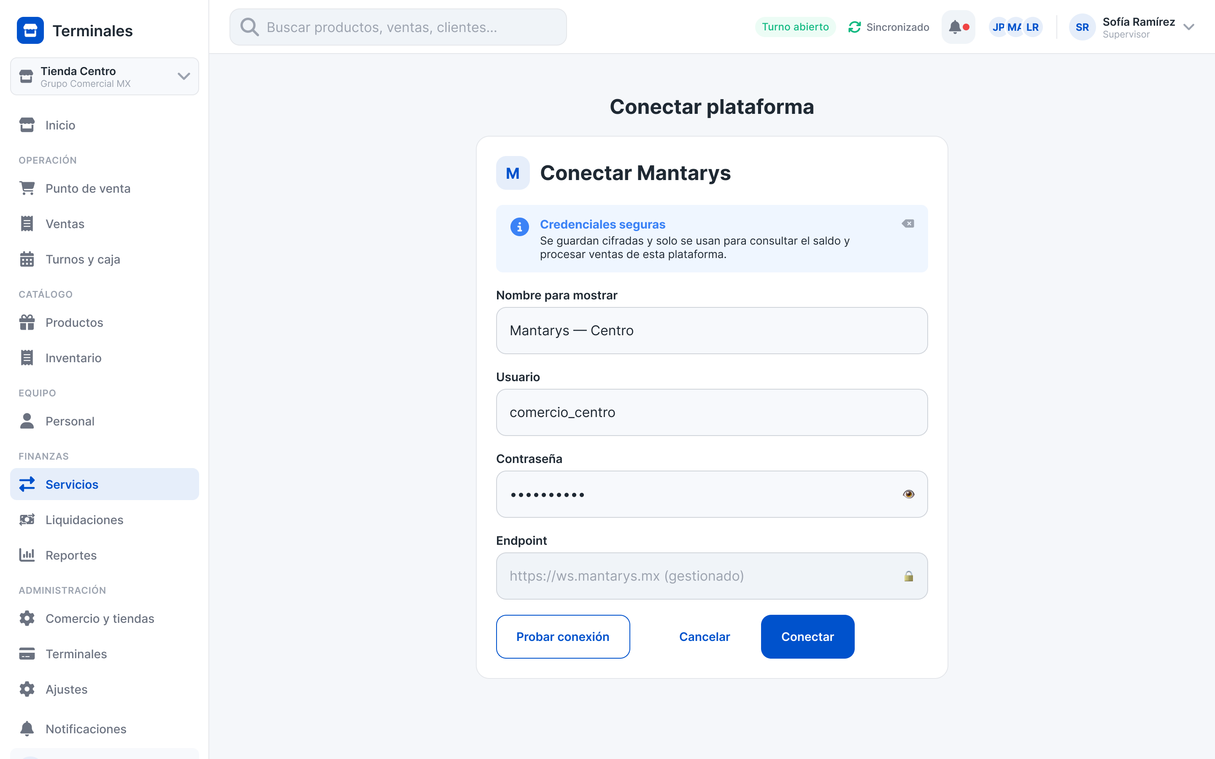
Task: Click the Cancelar link
Action: point(705,637)
